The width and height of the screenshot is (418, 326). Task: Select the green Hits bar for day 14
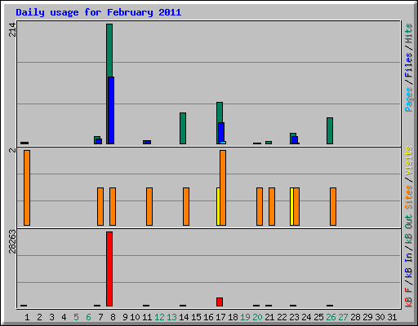click(x=183, y=128)
